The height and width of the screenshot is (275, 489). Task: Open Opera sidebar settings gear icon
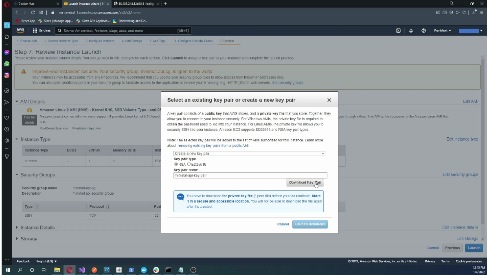pos(7,141)
